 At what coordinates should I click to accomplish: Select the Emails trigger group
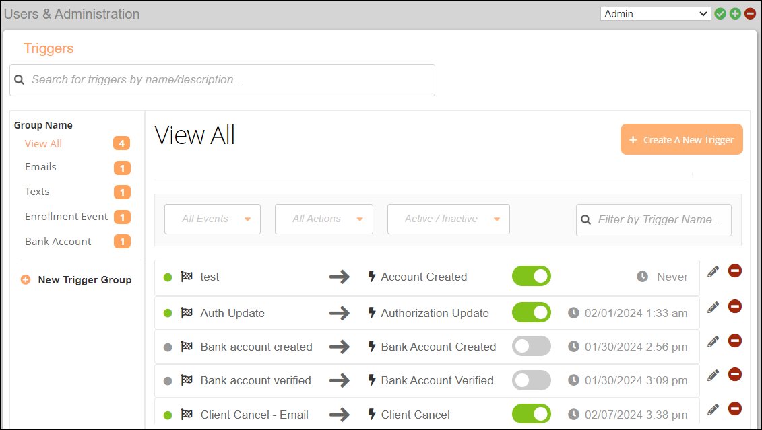[x=40, y=166]
